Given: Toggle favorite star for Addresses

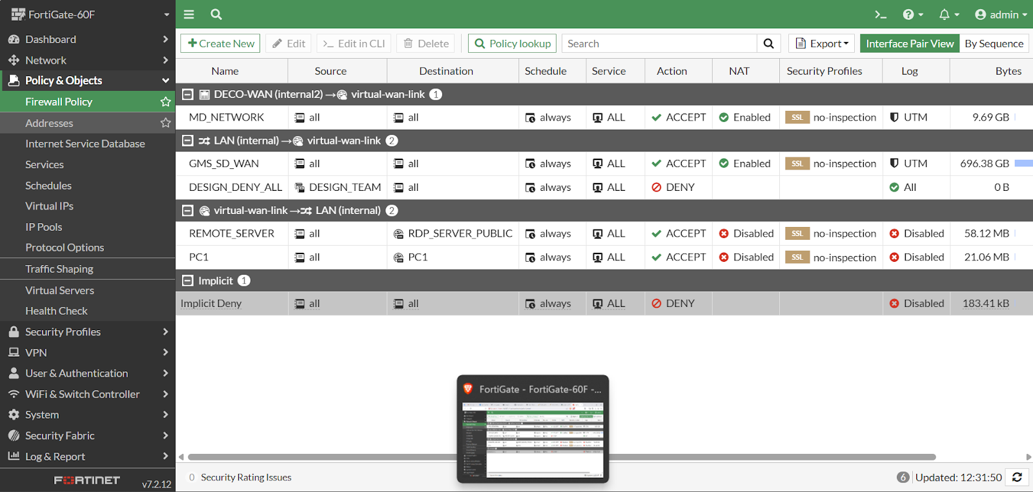Looking at the screenshot, I should point(165,123).
